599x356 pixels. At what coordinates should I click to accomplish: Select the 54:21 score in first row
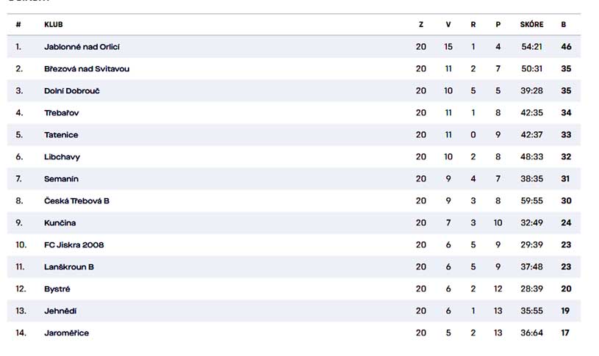pos(532,47)
